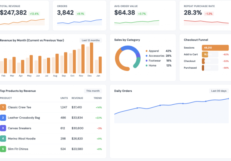This screenshot has width=231, height=161.
Task: Open the Last 12 months selector
Action: tap(90, 40)
